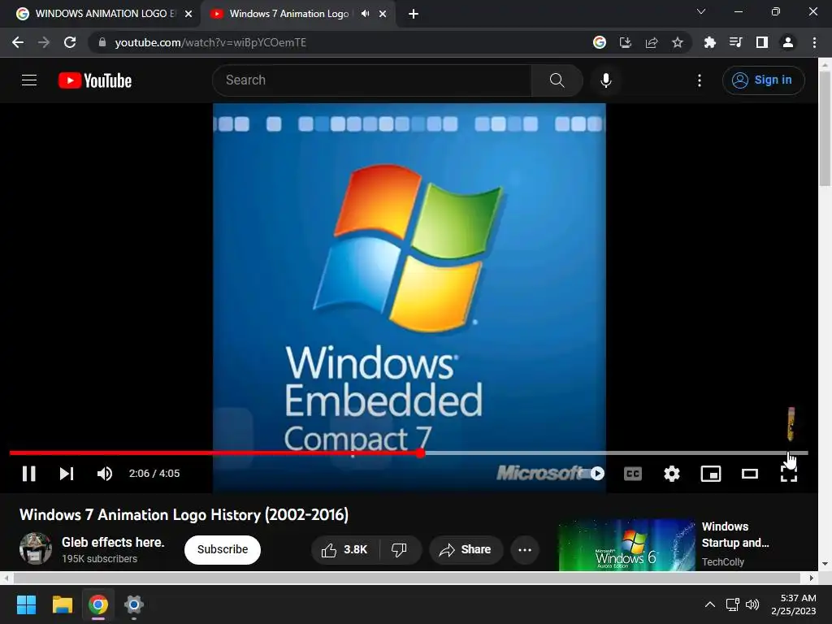Open media control playlist icon
This screenshot has height=624, width=832.
[735, 42]
